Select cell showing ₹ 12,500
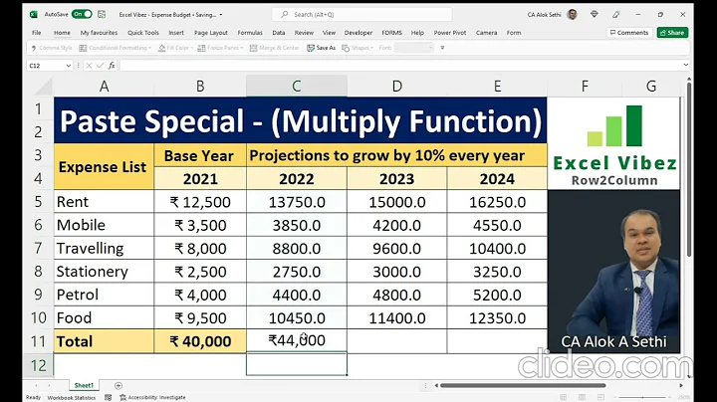Screen dimensions: 717x402 coord(200,201)
